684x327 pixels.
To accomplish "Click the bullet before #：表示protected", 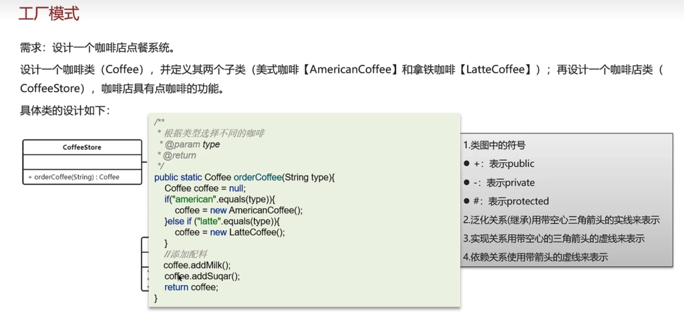I will click(x=467, y=202).
